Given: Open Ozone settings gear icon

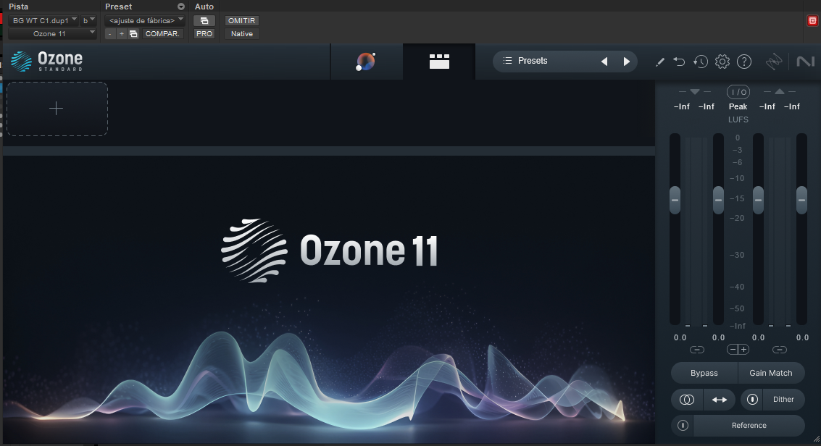Looking at the screenshot, I should [722, 62].
